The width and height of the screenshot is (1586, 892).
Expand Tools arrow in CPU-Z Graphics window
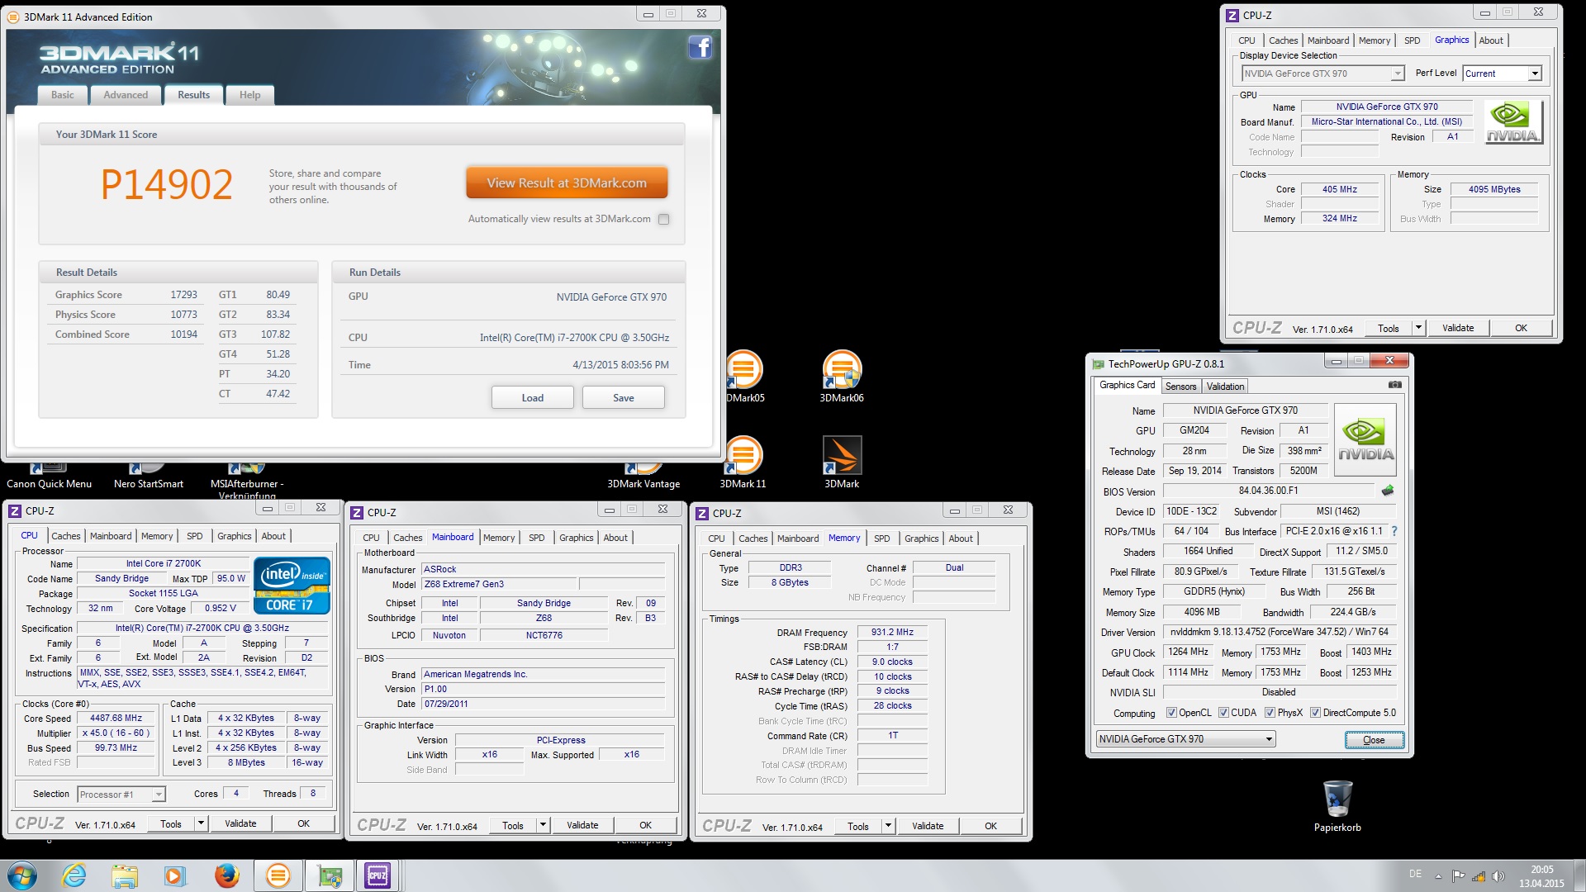pyautogui.click(x=1418, y=328)
